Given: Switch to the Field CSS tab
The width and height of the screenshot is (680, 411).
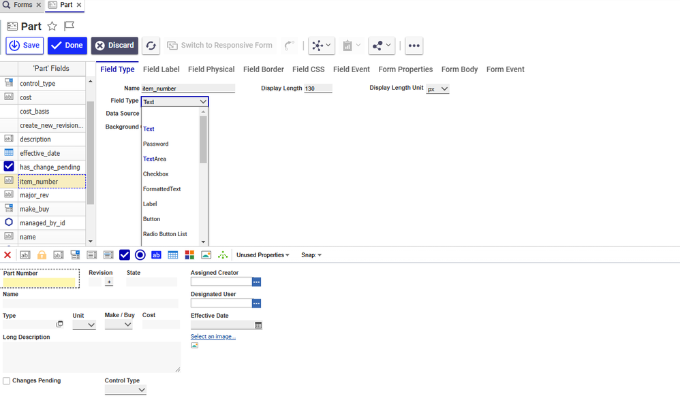Looking at the screenshot, I should [x=309, y=69].
